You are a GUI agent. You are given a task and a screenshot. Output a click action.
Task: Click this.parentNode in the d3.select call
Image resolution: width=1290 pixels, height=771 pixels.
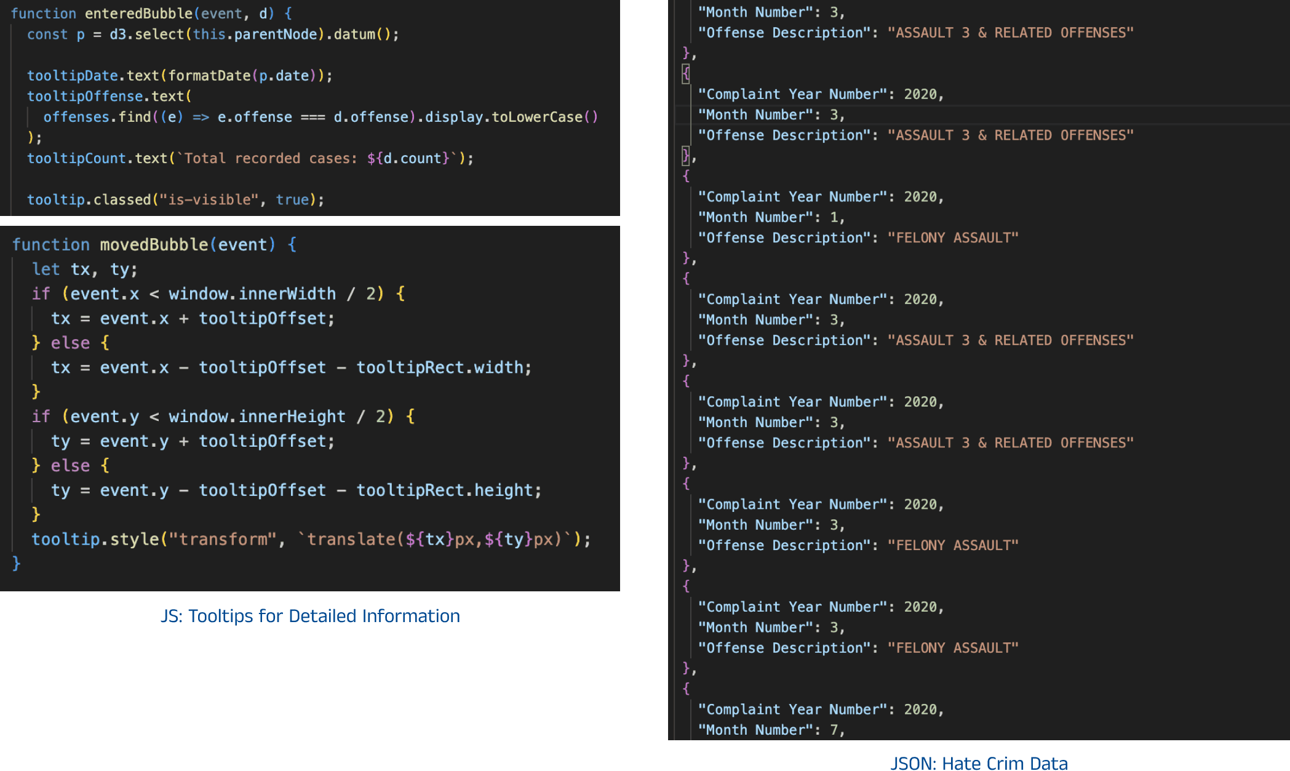(255, 34)
